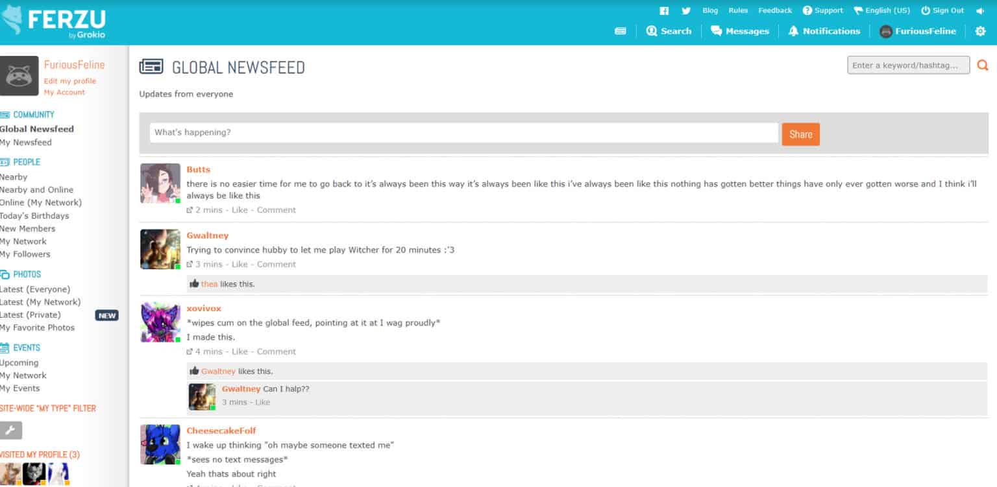The image size is (997, 487).
Task: Toggle the sound speaker icon
Action: click(x=979, y=10)
